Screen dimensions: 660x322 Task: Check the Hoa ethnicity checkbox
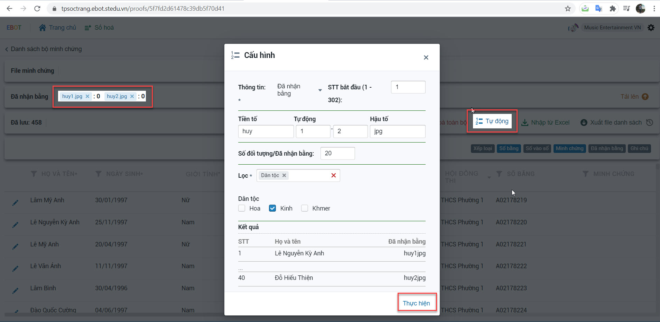point(242,208)
